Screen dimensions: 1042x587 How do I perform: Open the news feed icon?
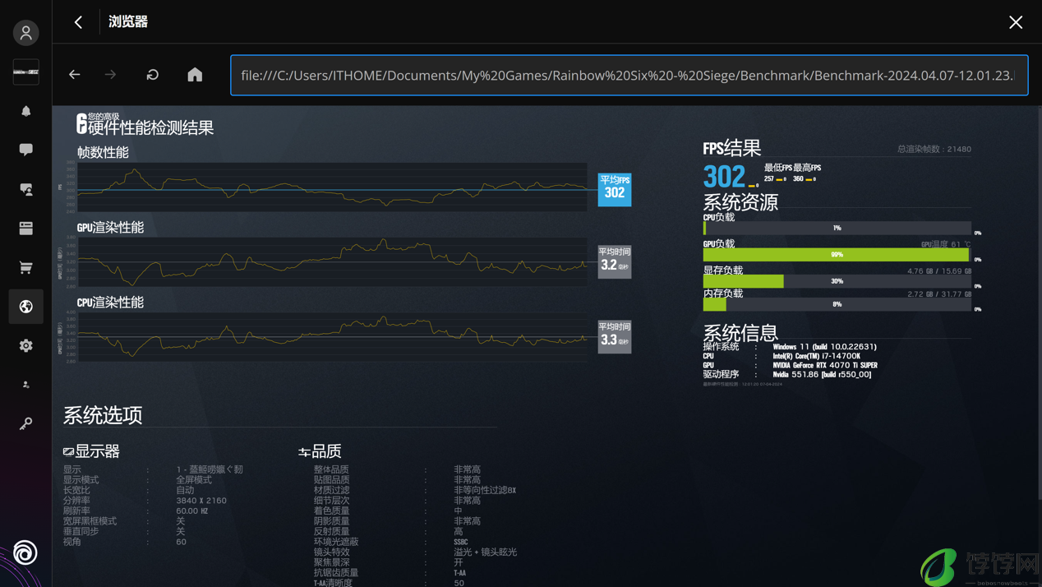click(25, 228)
